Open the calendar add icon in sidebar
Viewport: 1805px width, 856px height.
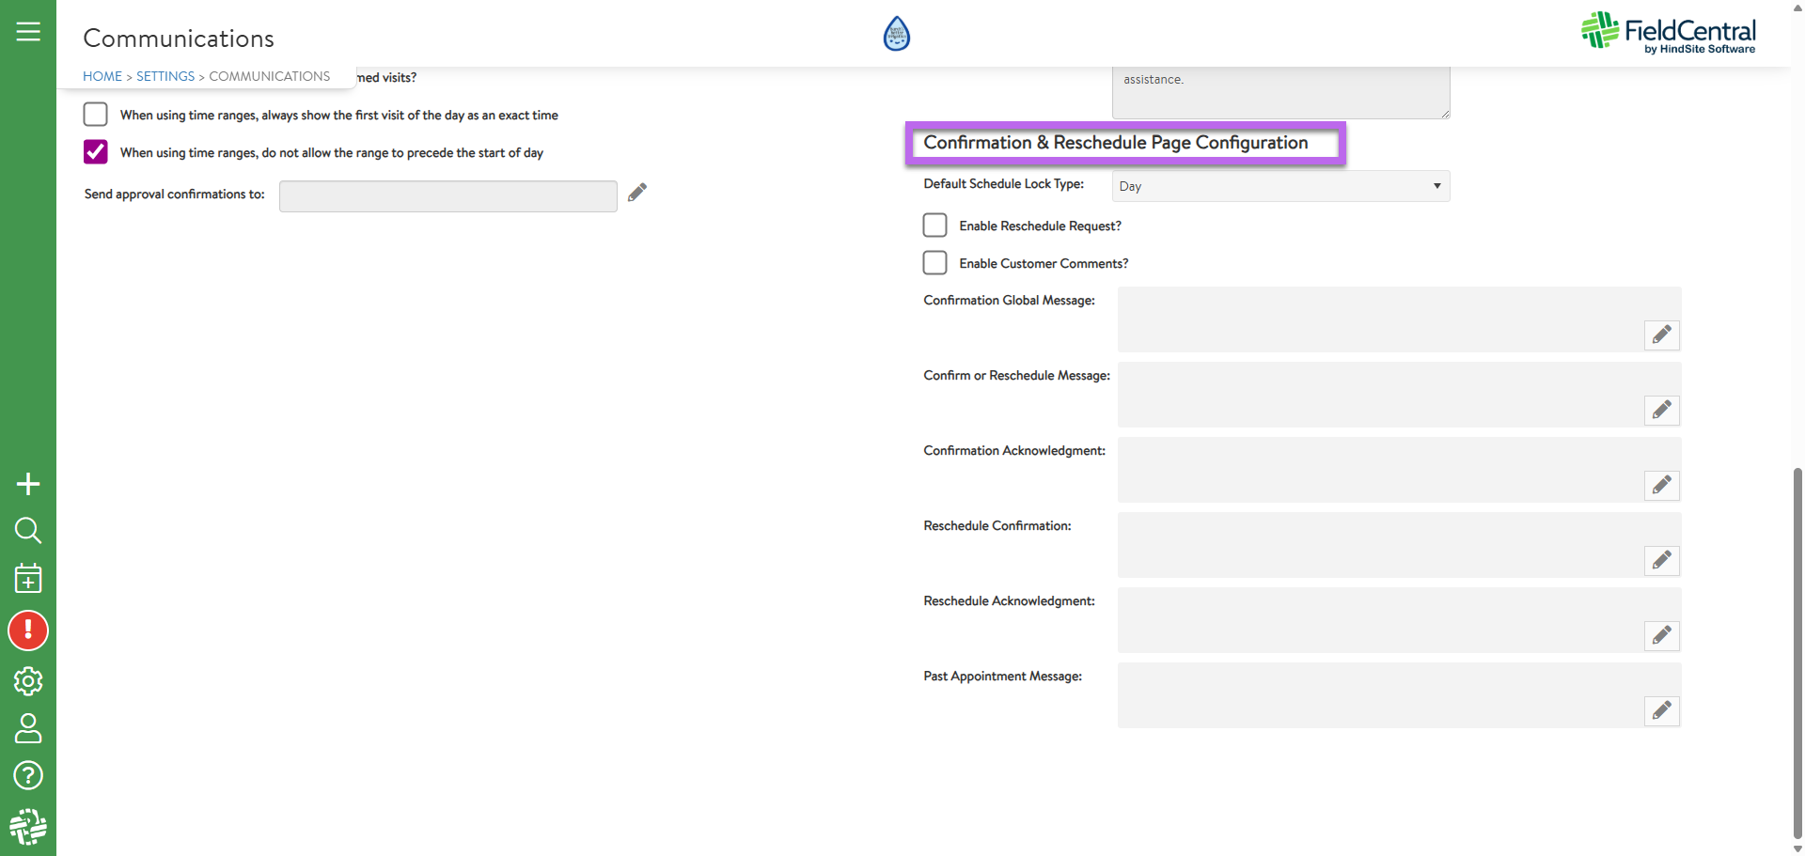(x=28, y=578)
